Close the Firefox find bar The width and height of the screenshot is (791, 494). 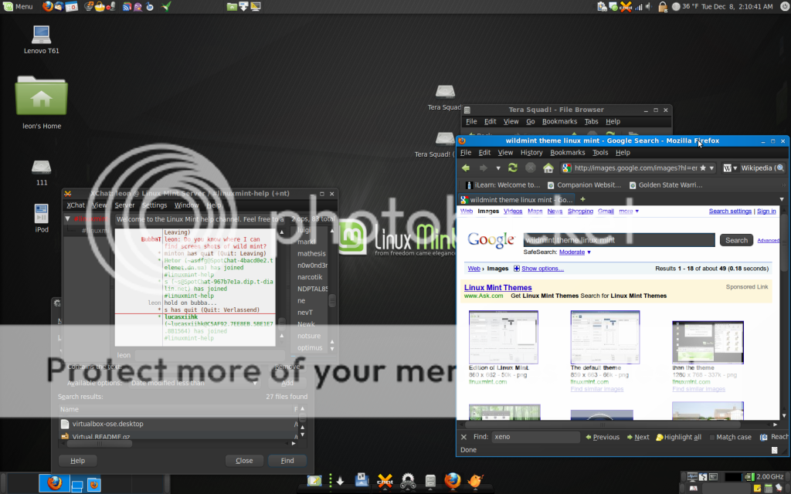coord(463,437)
